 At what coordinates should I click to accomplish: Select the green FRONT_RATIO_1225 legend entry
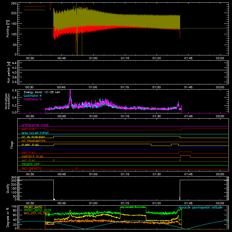click(x=37, y=210)
